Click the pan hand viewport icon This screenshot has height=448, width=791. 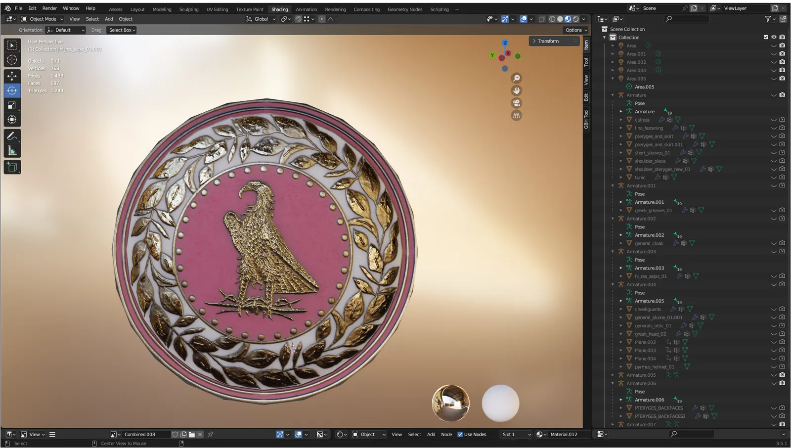[517, 90]
